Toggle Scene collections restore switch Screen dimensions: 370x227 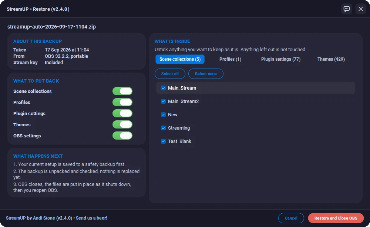122,91
